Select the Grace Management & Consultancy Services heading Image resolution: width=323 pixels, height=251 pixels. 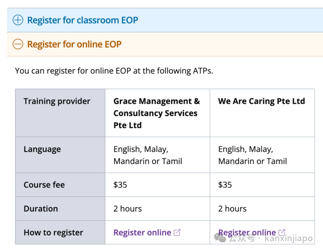coord(156,113)
